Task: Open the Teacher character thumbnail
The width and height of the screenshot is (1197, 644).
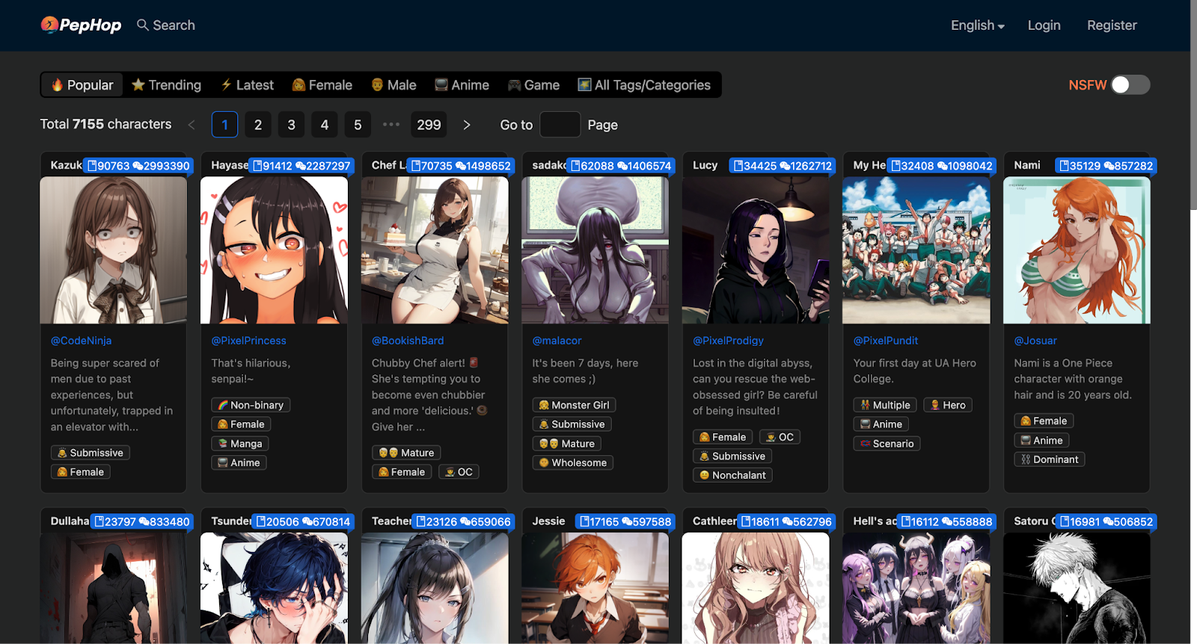Action: click(x=435, y=588)
